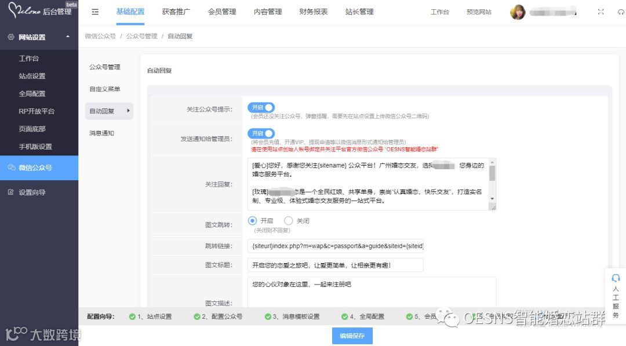Image resolution: width=626 pixels, height=346 pixels.
Task: Click the 微信公众号 WeChat sidebar icon
Action: click(11, 167)
